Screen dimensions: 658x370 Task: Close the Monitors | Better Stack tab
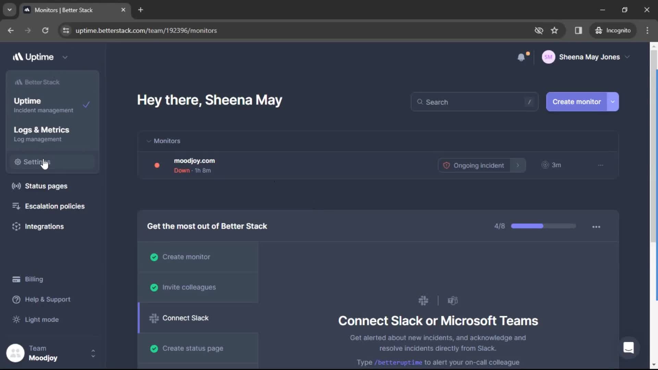click(123, 10)
